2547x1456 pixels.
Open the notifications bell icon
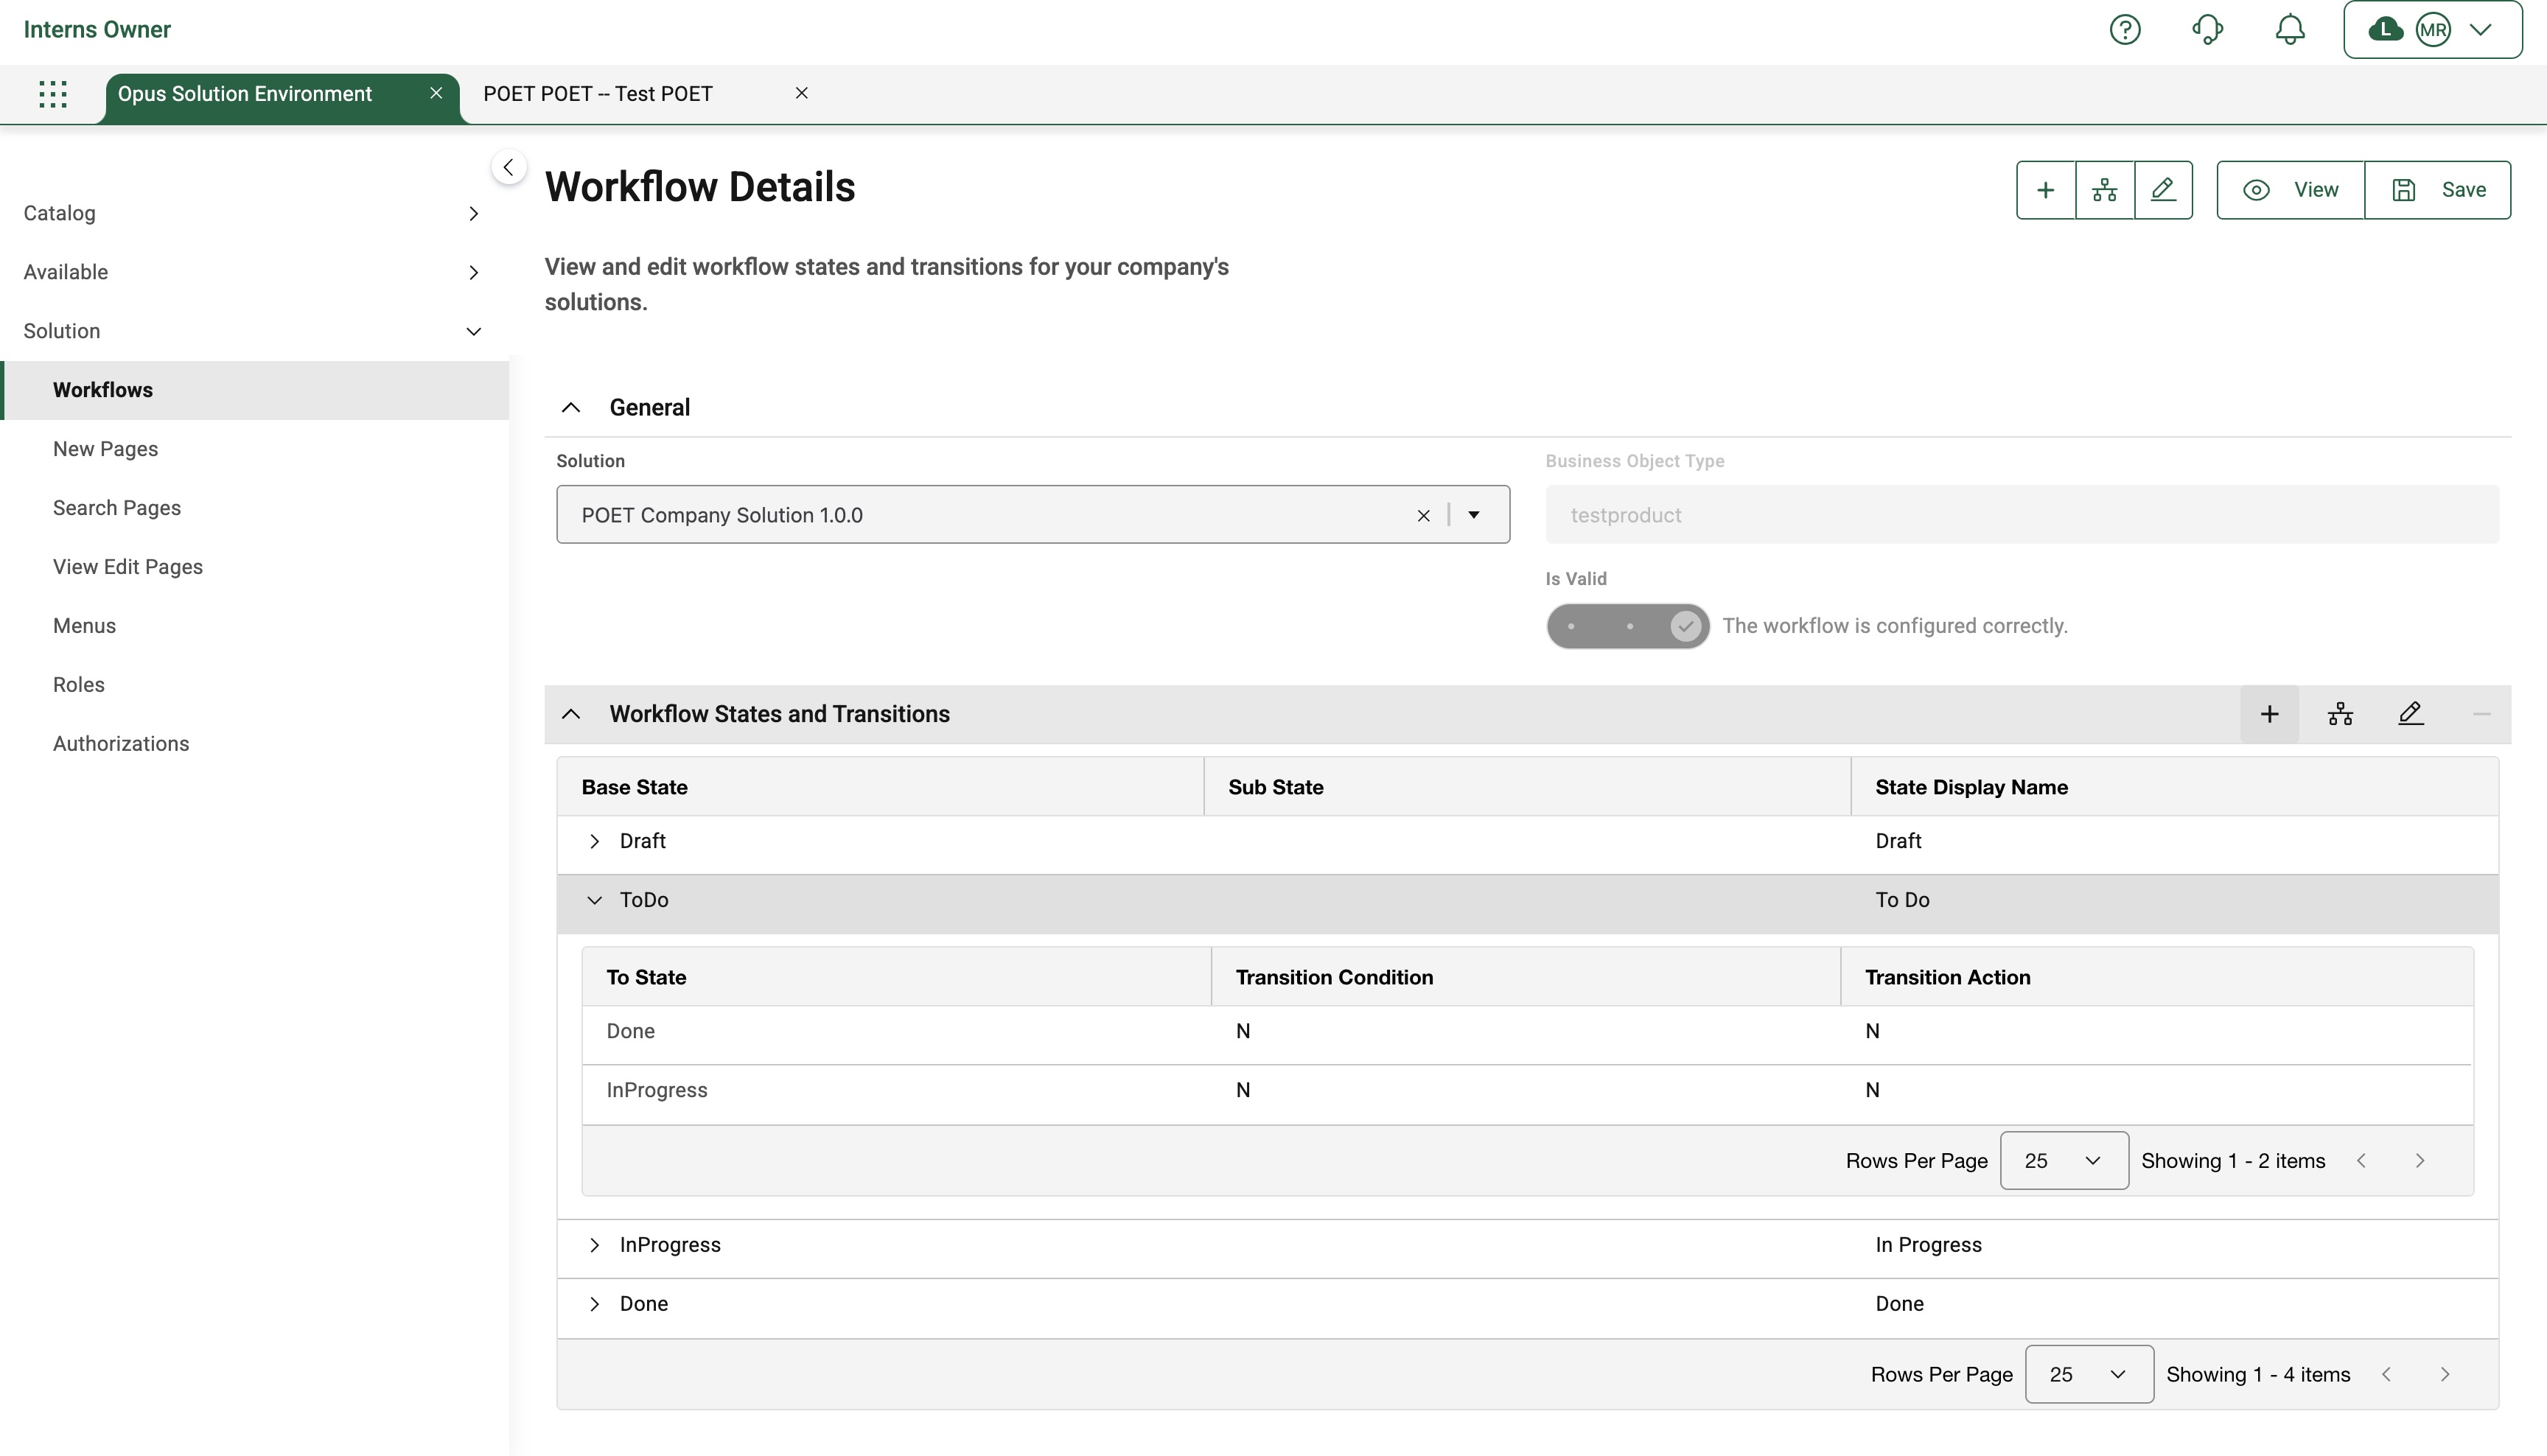2290,30
